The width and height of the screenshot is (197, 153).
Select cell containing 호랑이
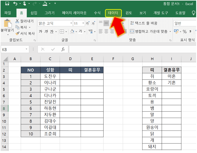tap(152, 89)
